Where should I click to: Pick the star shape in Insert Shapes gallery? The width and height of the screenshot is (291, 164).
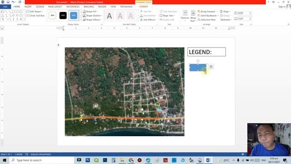point(21,19)
